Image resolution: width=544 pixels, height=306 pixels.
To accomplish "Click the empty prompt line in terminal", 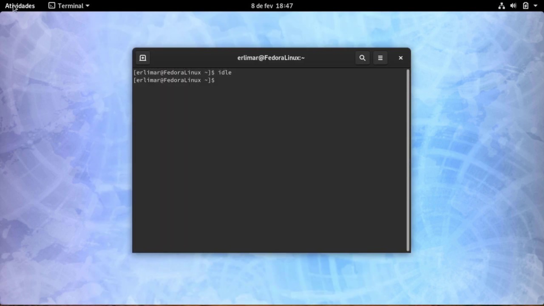I will tap(174, 80).
